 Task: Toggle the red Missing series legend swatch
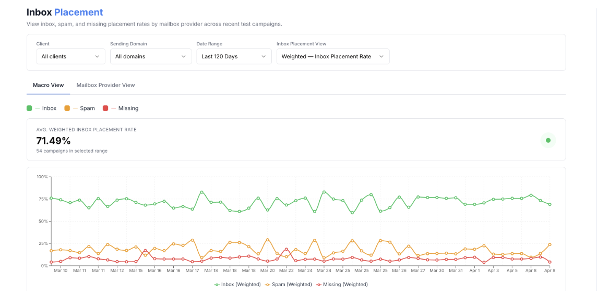tap(105, 108)
